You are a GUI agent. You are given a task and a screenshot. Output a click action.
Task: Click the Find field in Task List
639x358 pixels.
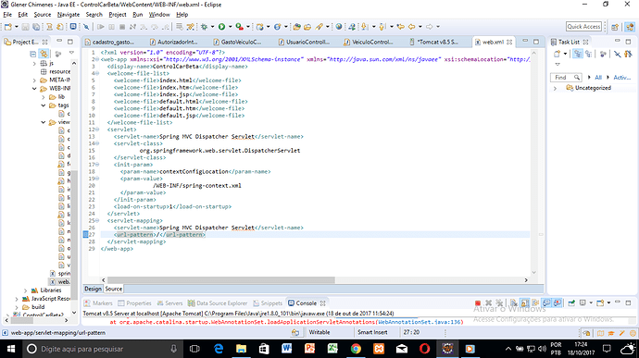566,78
